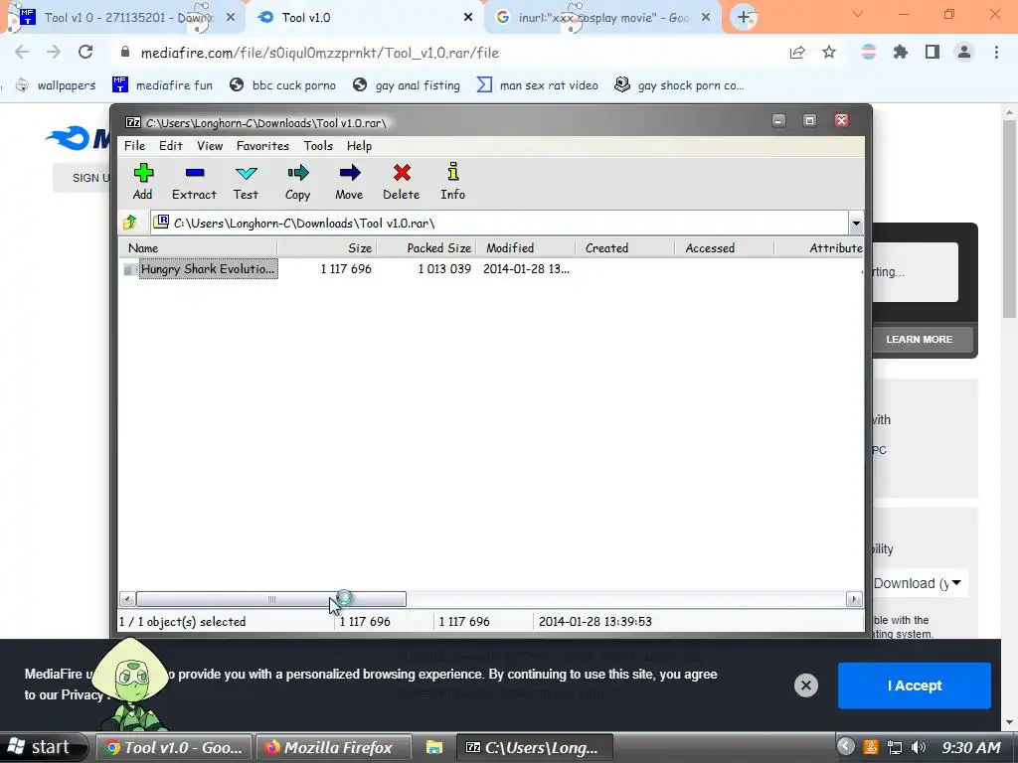Run the Test archive tool
1018x763 pixels.
[247, 181]
